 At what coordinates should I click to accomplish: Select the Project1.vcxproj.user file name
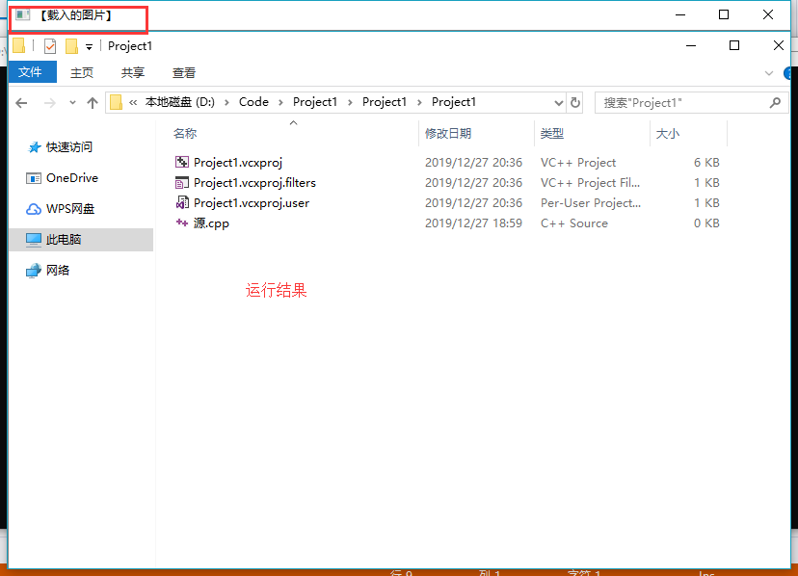coord(252,203)
